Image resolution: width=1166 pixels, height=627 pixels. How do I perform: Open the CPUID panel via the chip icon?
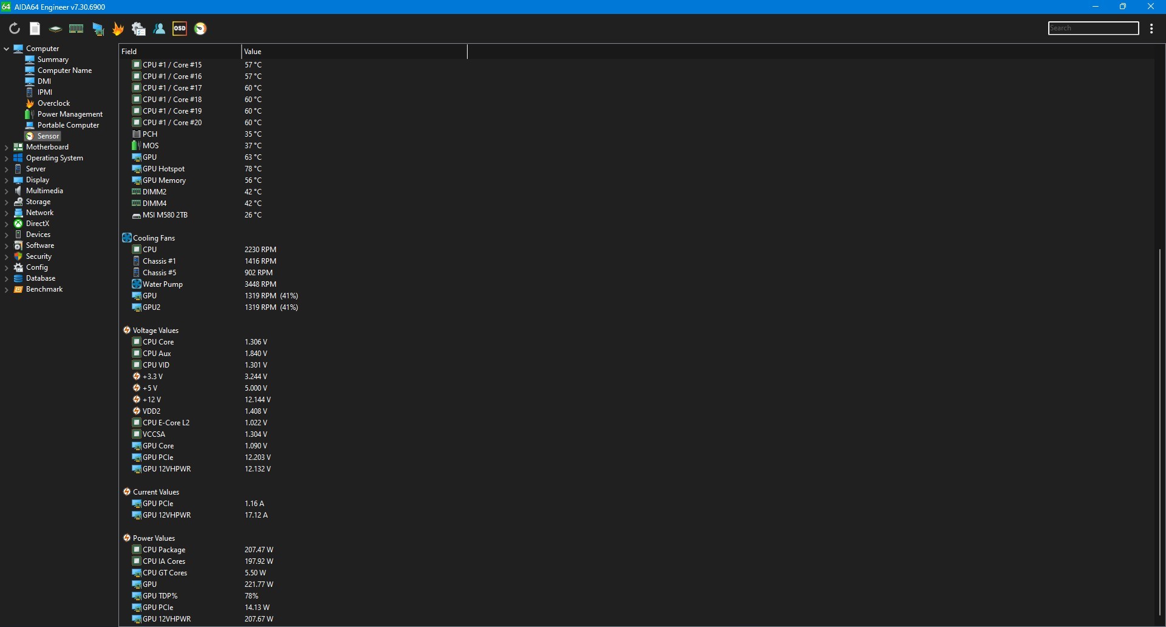(55, 29)
